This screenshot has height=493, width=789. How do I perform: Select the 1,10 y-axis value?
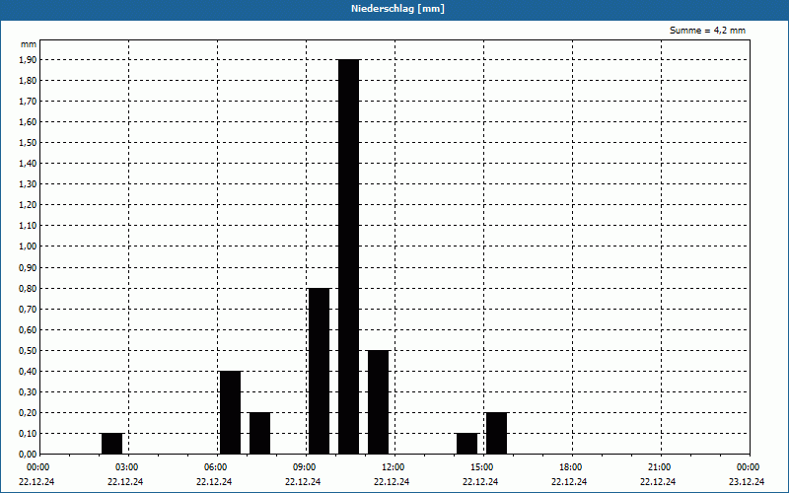click(28, 226)
